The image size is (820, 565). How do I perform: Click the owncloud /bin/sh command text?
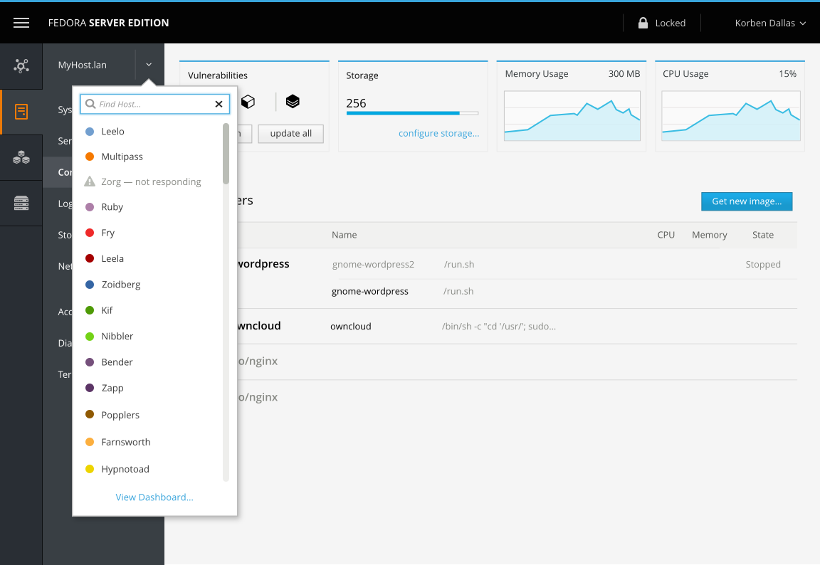[x=498, y=326]
